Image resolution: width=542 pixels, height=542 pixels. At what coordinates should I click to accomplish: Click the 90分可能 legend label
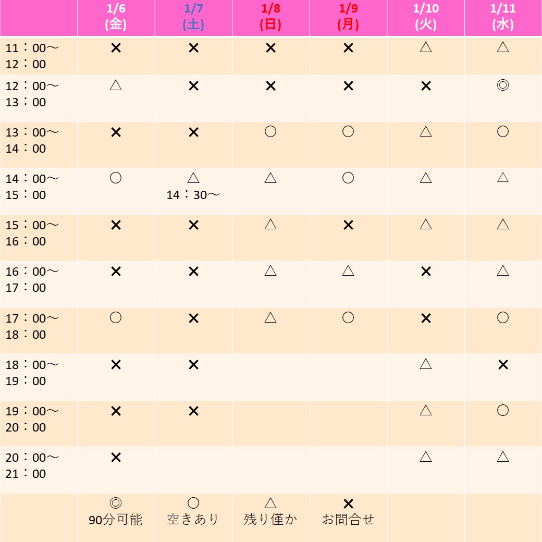coord(116,520)
